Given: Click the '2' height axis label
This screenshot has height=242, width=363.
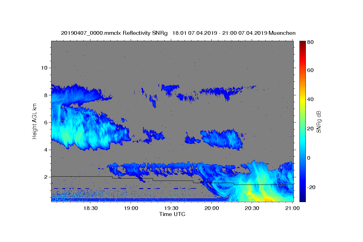Looking at the screenshot, I should pyautogui.click(x=45, y=177).
